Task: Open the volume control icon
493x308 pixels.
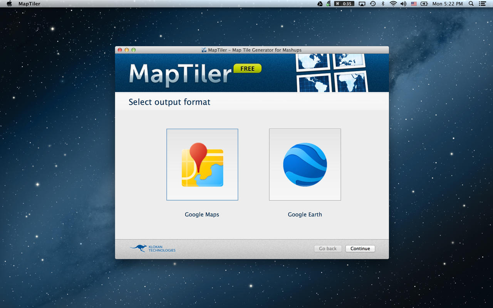Action: (403, 4)
